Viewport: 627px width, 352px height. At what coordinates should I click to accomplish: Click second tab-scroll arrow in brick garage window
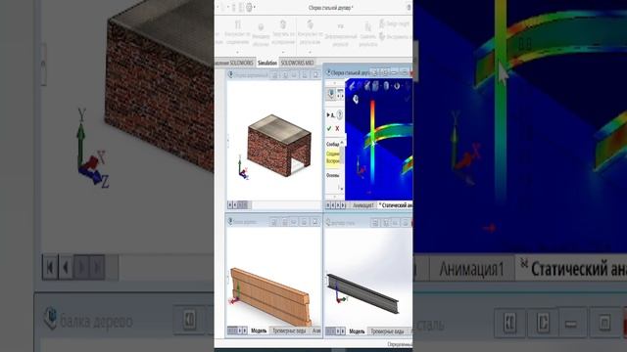click(x=235, y=204)
